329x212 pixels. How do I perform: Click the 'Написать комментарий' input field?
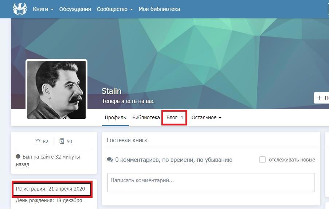pos(211,182)
